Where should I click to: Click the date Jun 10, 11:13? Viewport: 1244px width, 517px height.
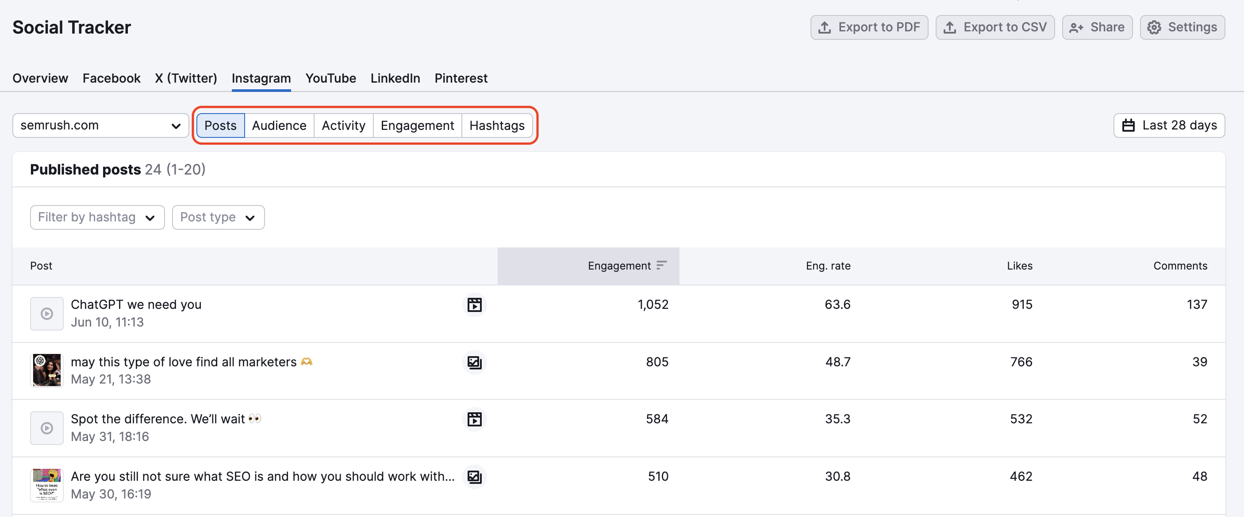tap(107, 322)
